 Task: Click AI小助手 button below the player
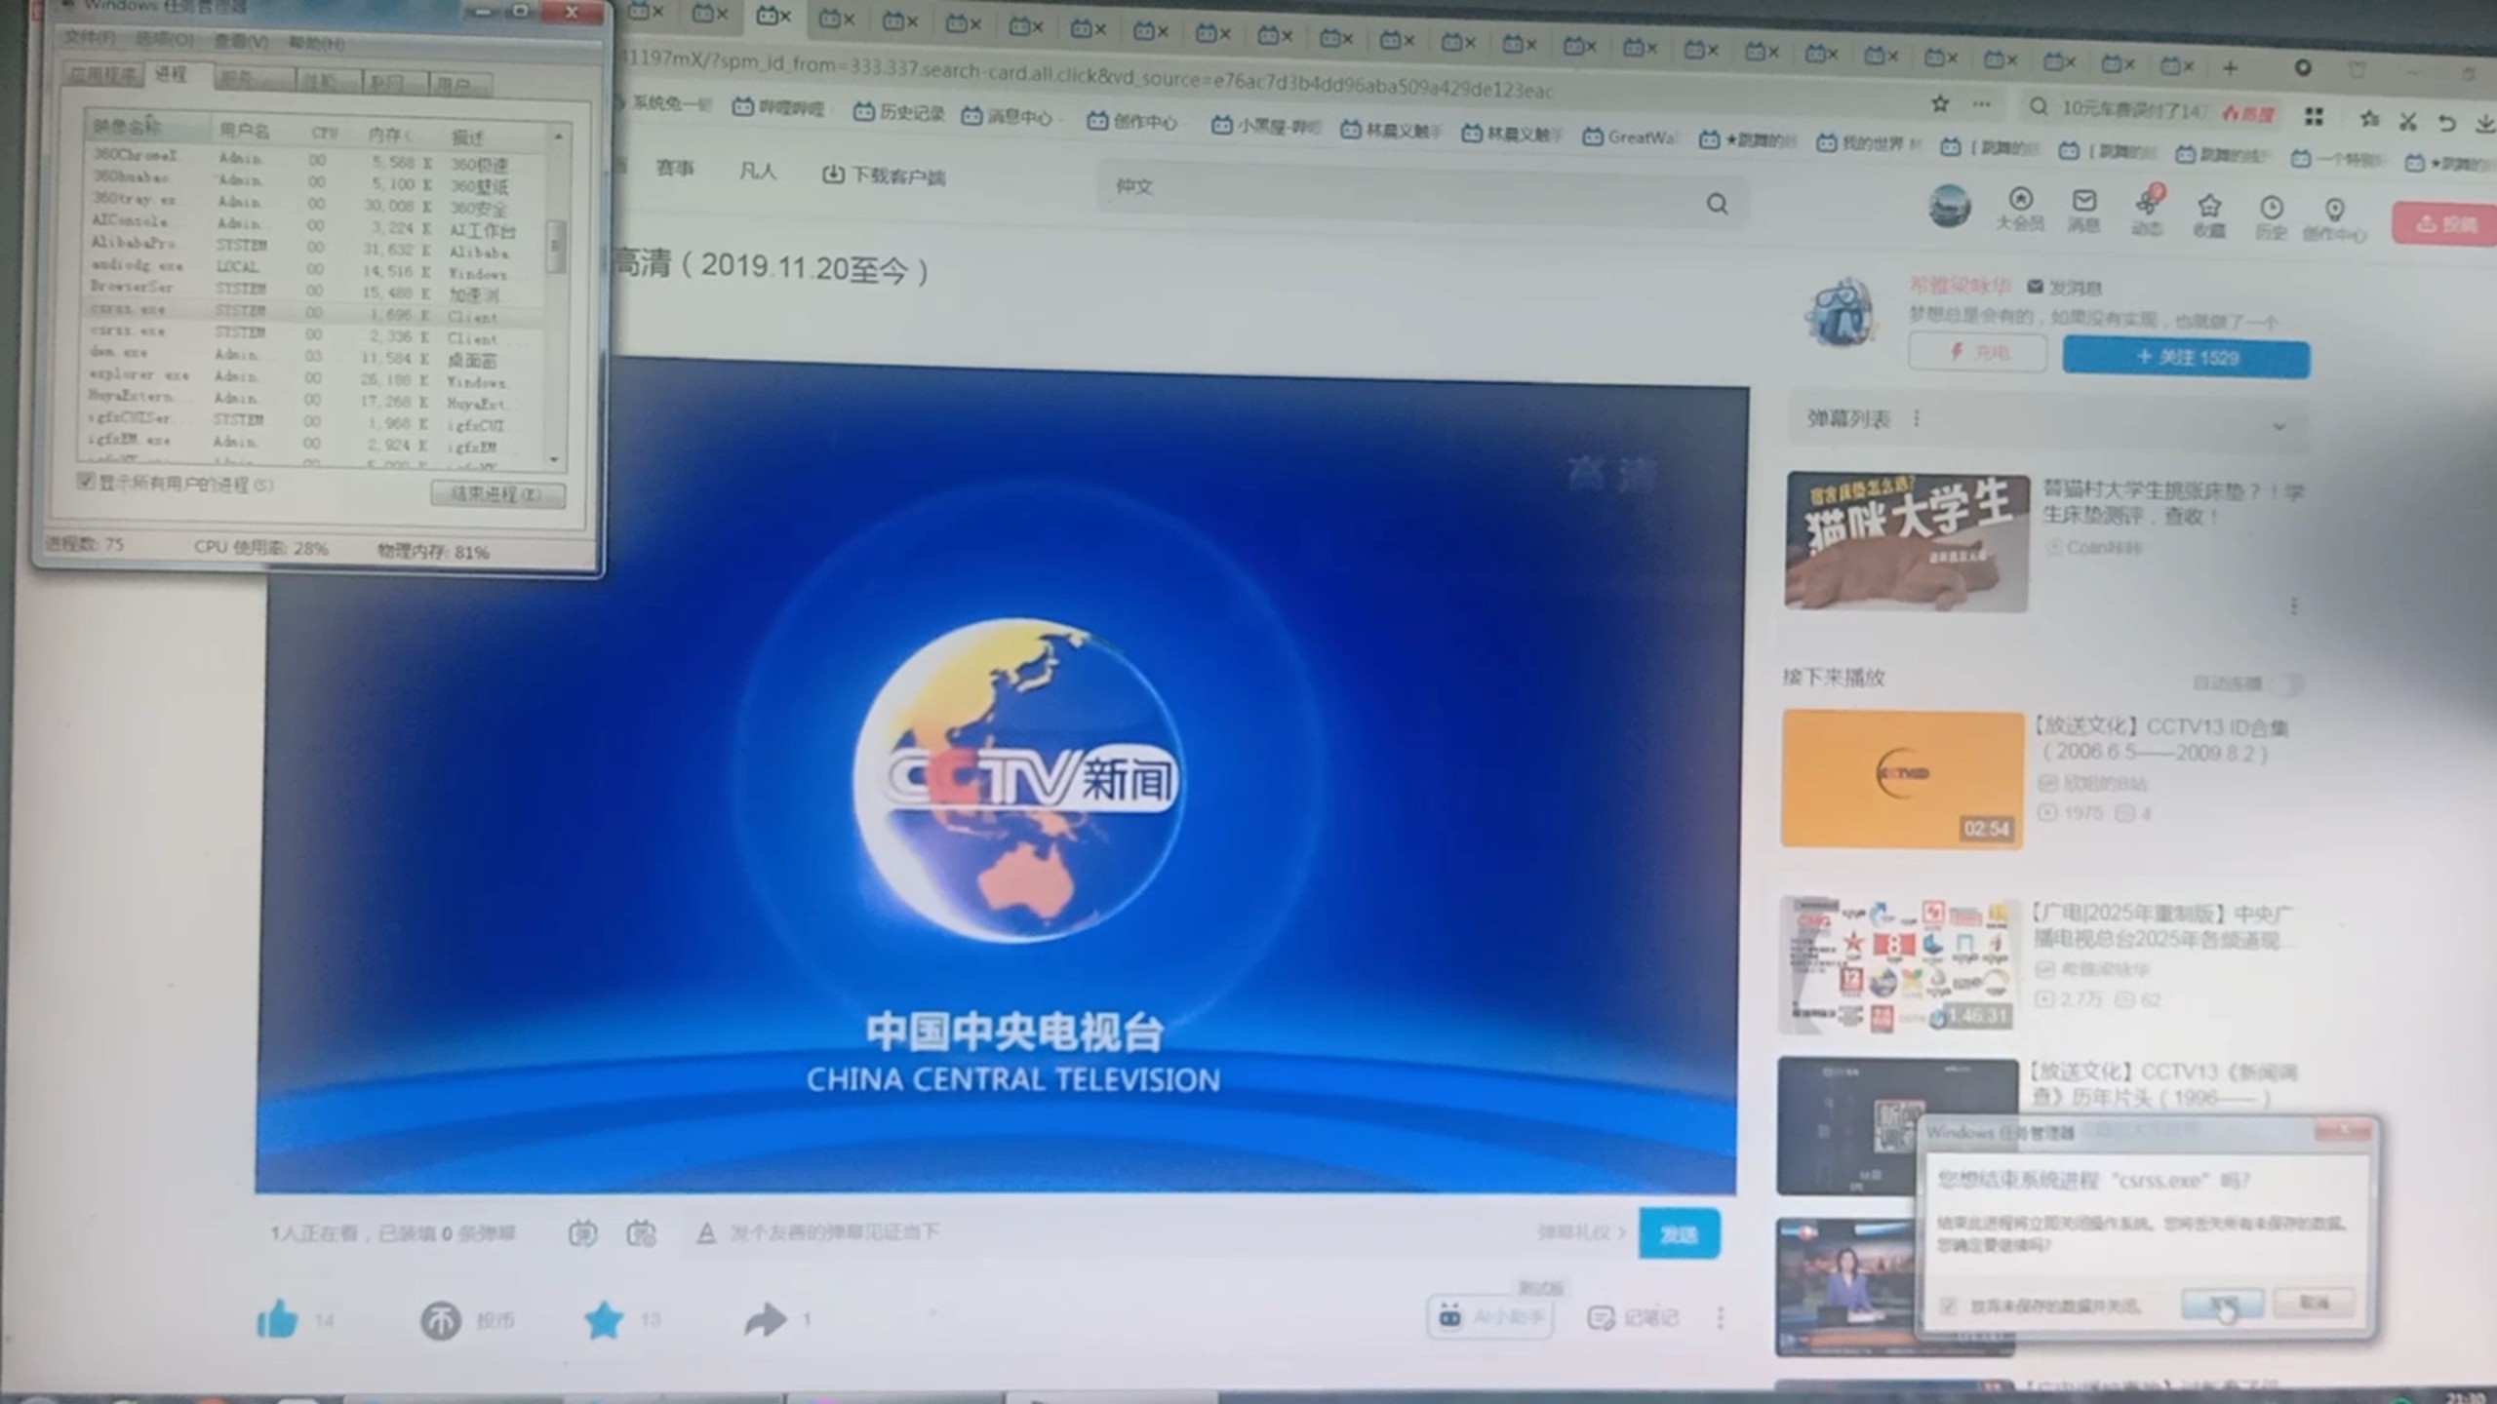tap(1491, 1318)
